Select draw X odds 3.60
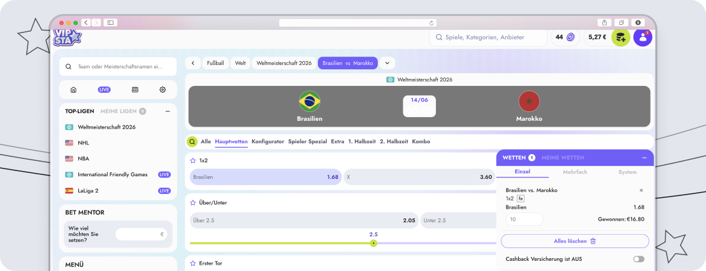 tap(420, 177)
